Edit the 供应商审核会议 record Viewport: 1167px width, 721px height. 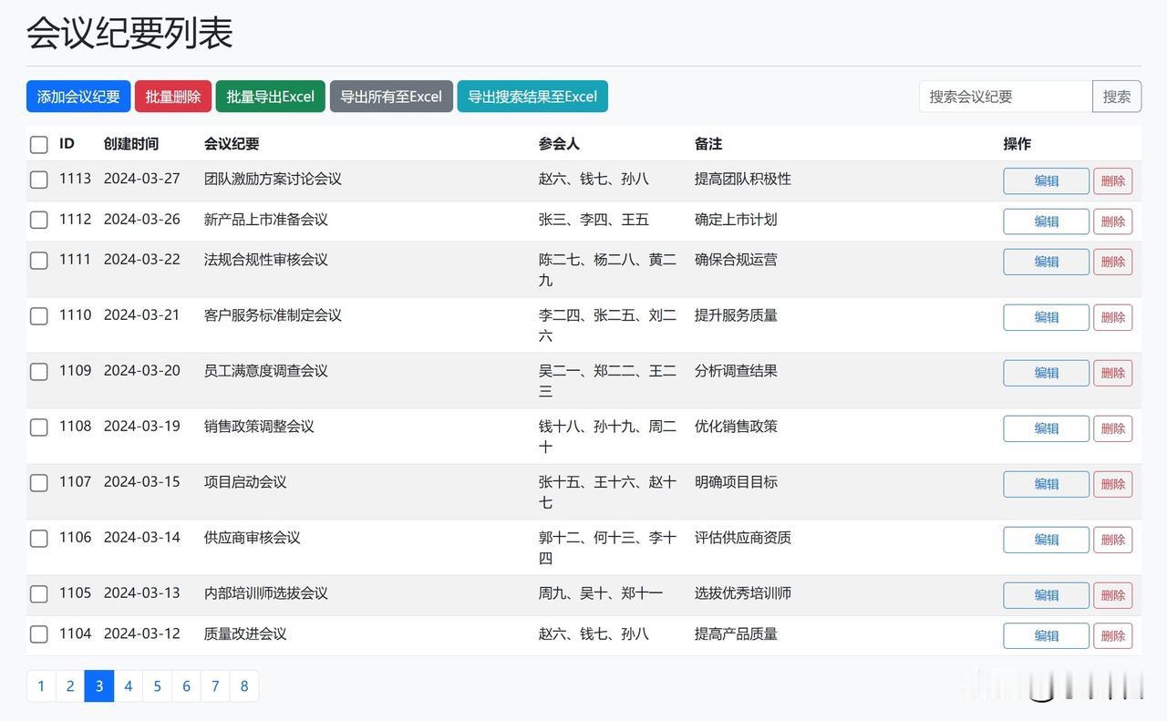coord(1046,540)
